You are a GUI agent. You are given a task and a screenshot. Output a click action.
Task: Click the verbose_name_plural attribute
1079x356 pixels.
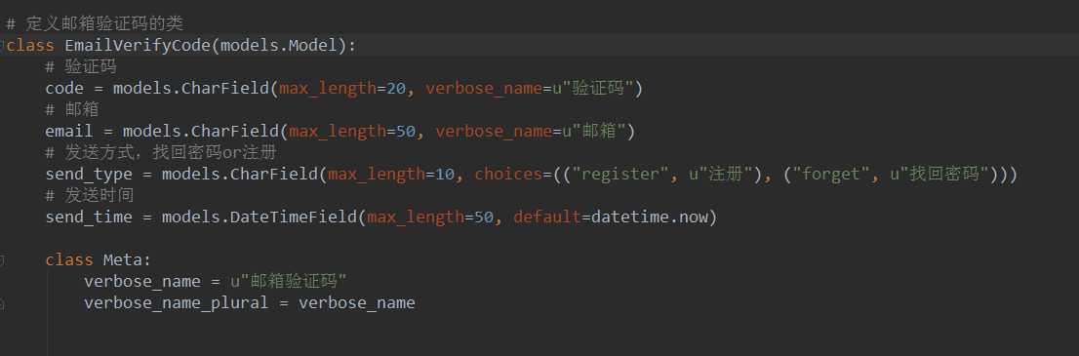[x=177, y=303]
